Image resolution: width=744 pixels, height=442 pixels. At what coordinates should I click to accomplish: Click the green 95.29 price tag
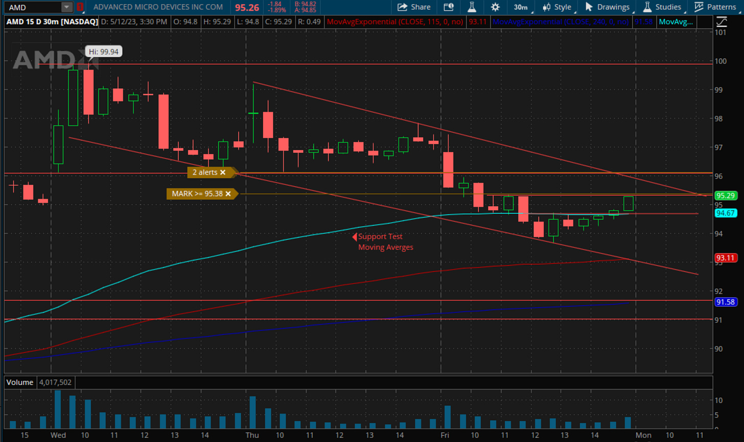726,195
